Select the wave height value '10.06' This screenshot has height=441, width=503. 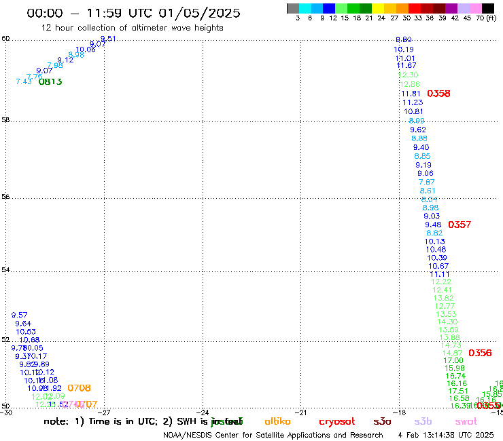86,50
